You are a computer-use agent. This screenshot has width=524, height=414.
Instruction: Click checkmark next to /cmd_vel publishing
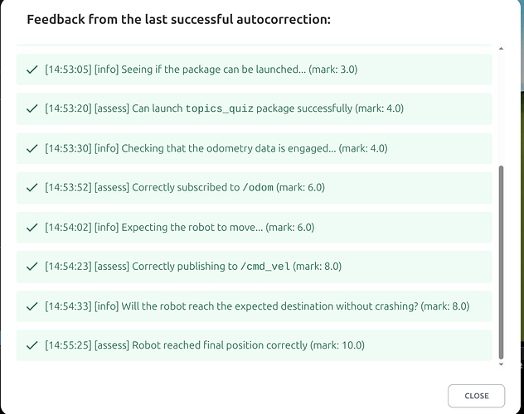coord(32,266)
